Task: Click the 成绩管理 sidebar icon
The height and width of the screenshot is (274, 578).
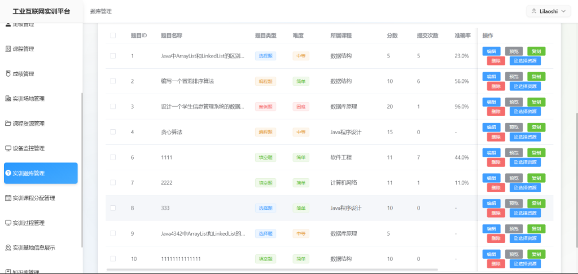Action: coord(8,74)
